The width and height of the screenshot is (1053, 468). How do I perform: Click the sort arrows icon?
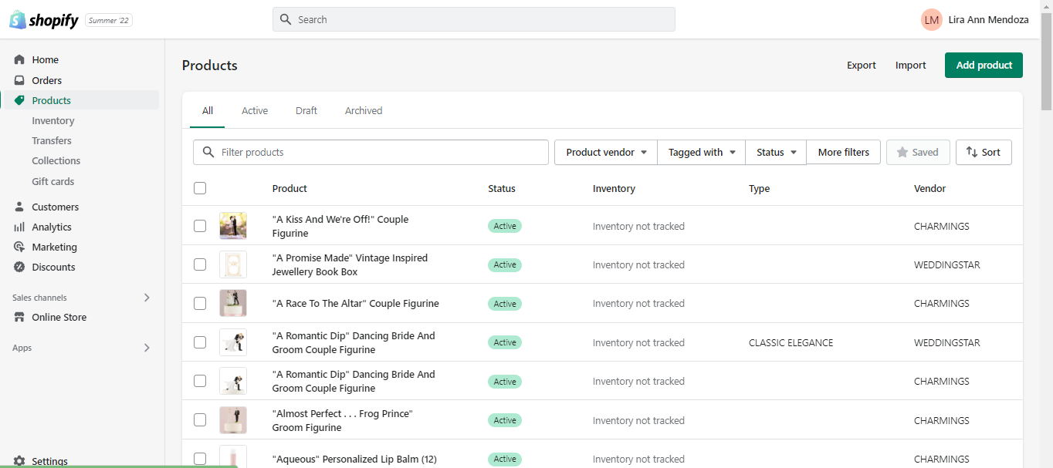pos(972,152)
